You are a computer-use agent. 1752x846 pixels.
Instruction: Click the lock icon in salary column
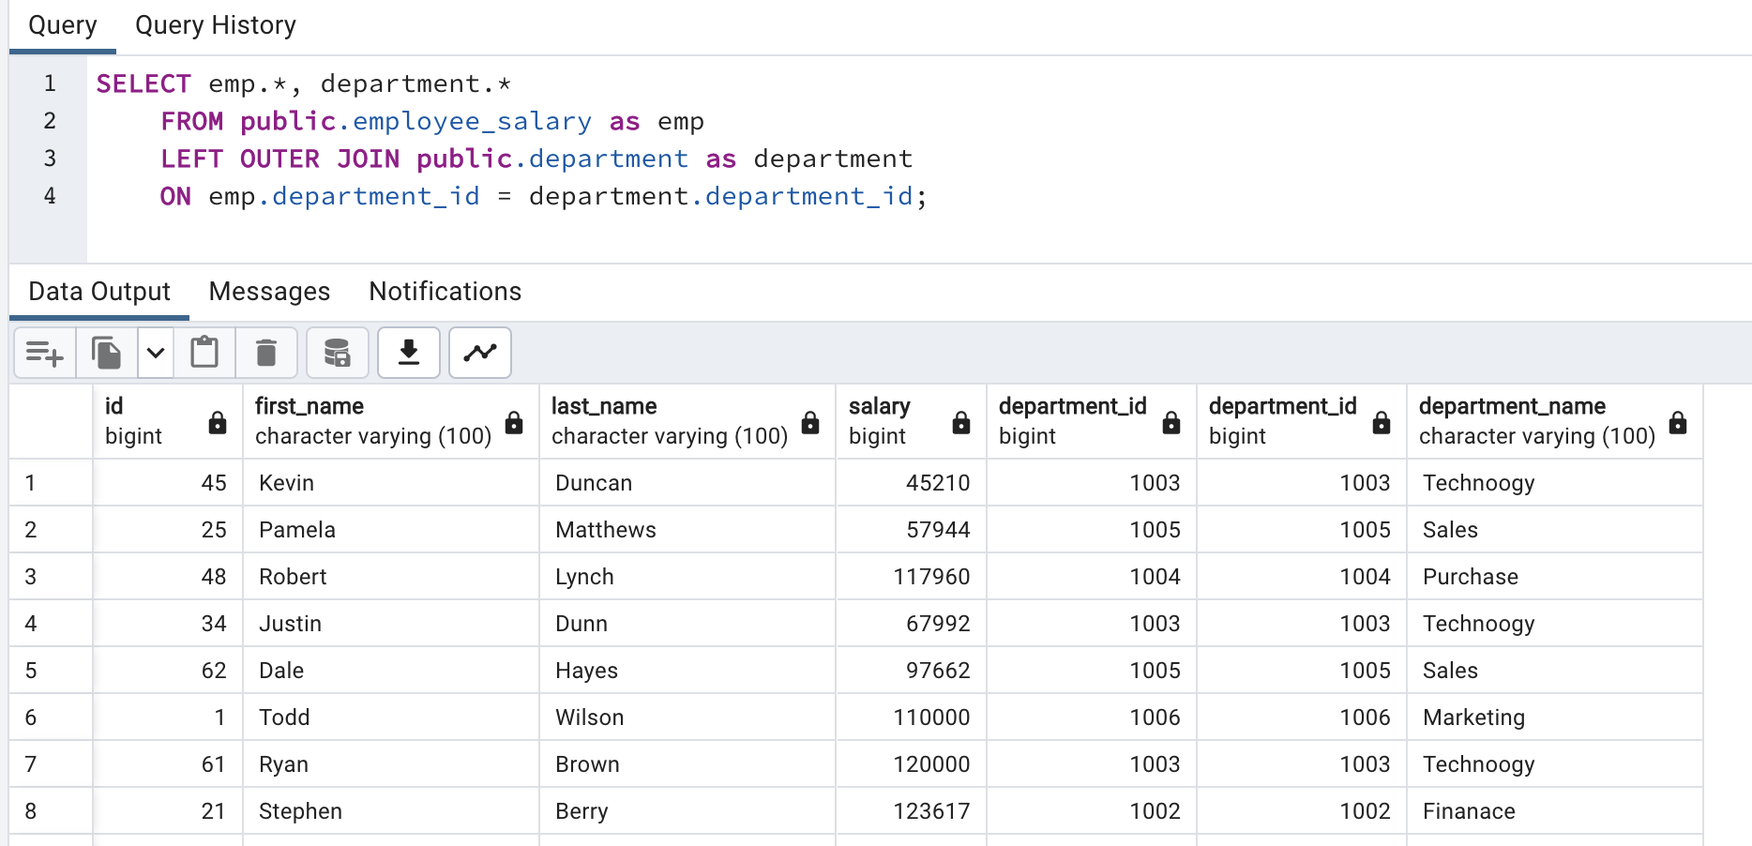point(960,423)
